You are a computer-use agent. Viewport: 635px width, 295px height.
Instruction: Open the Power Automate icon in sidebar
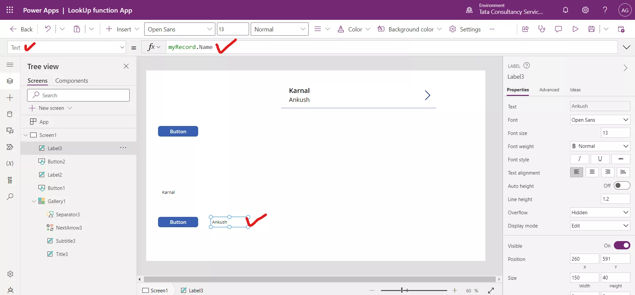tap(10, 147)
